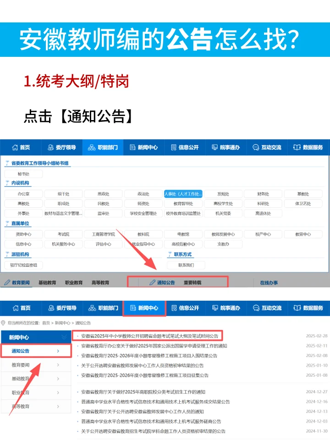Click the chevron on the 高等教育 sidebar row
The height and width of the screenshot is (440, 330).
tap(58, 406)
